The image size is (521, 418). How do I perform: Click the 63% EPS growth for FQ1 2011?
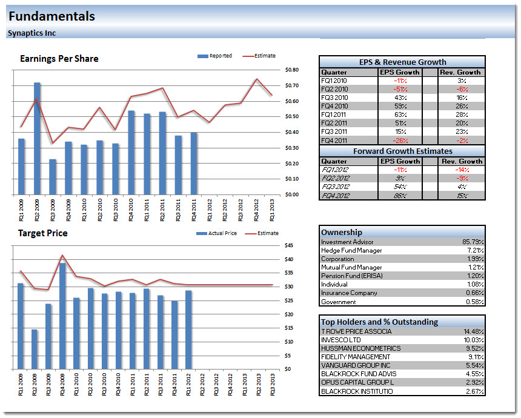pyautogui.click(x=400, y=114)
